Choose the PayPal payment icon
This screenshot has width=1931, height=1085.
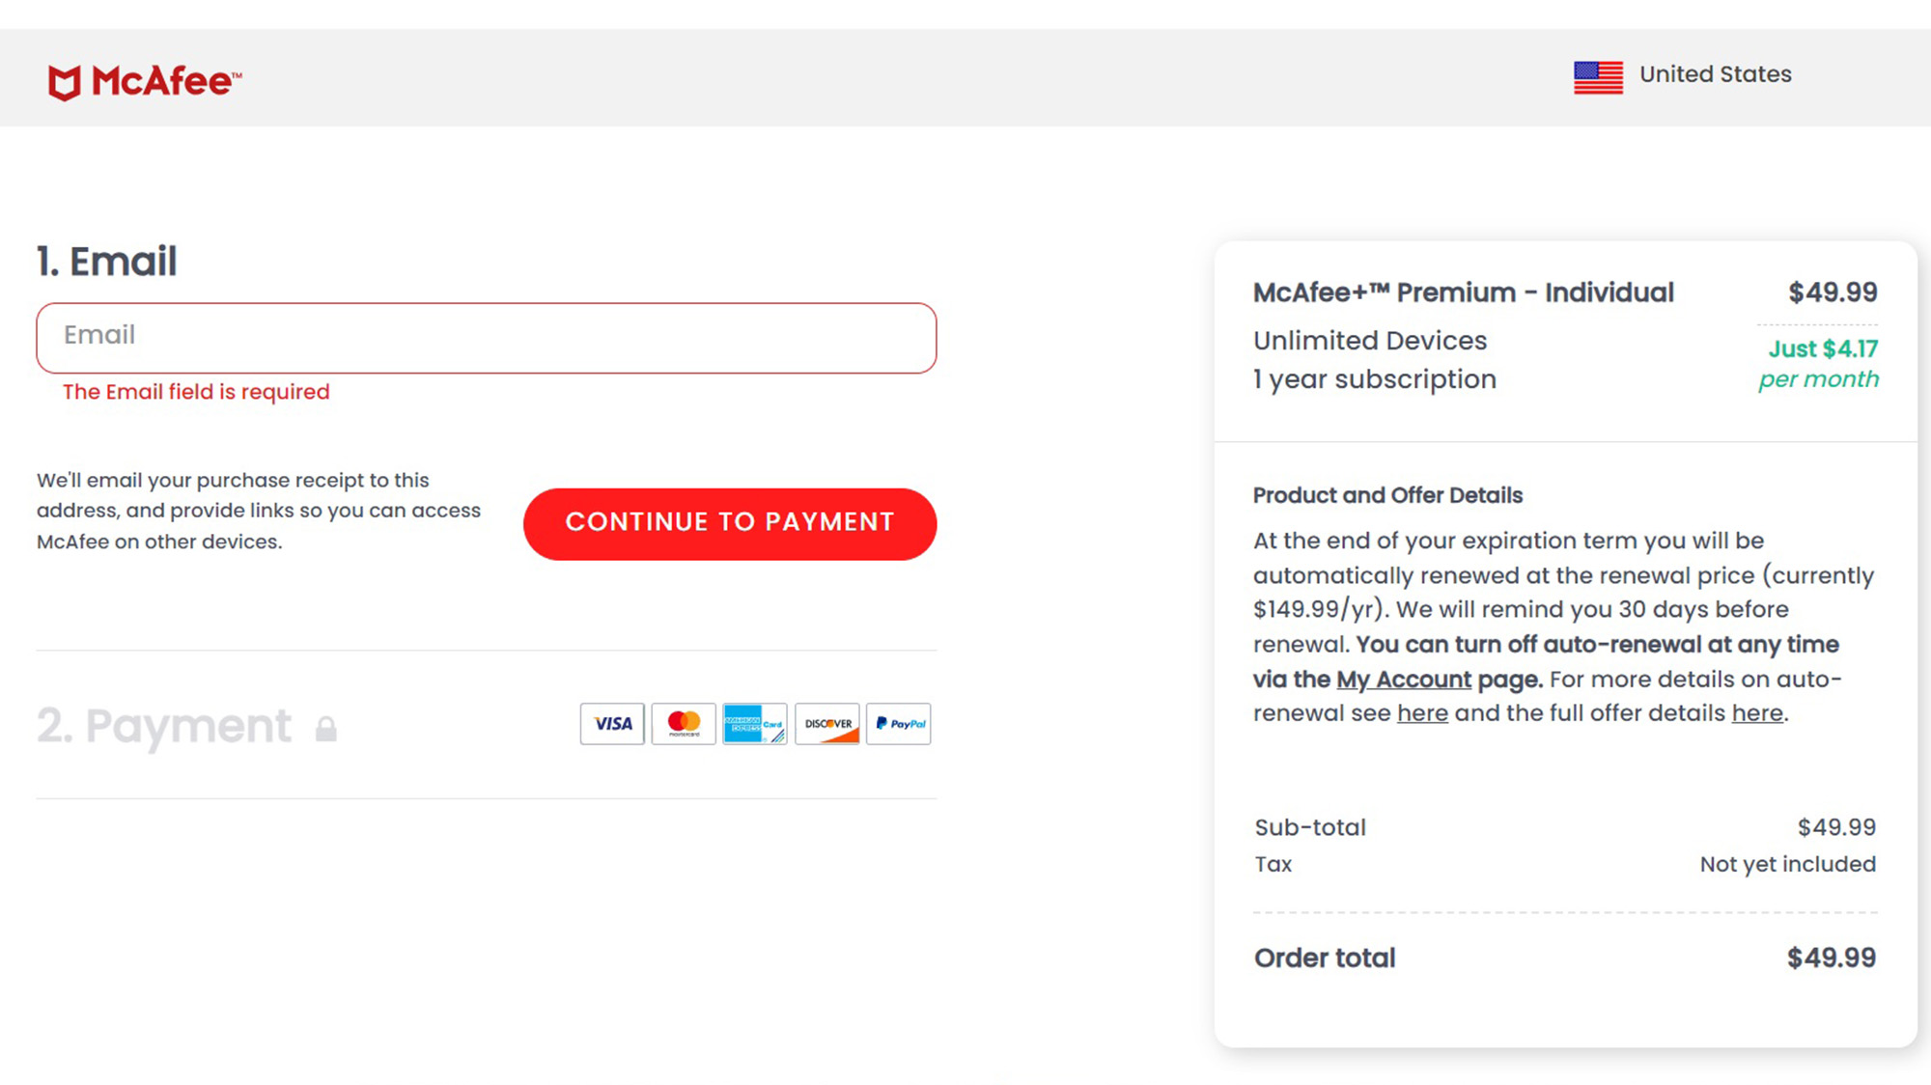(899, 724)
